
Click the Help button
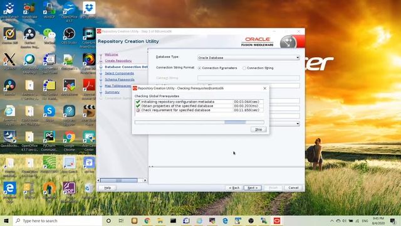click(107, 188)
